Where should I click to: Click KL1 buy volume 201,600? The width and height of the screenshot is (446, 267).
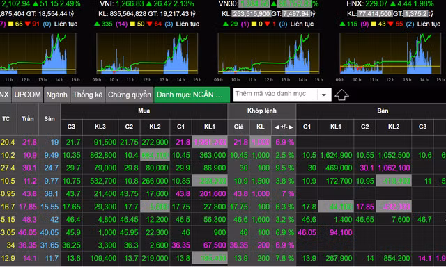coord(213,194)
